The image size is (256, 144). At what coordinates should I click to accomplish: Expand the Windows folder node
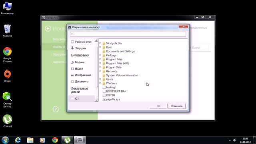(x=100, y=83)
